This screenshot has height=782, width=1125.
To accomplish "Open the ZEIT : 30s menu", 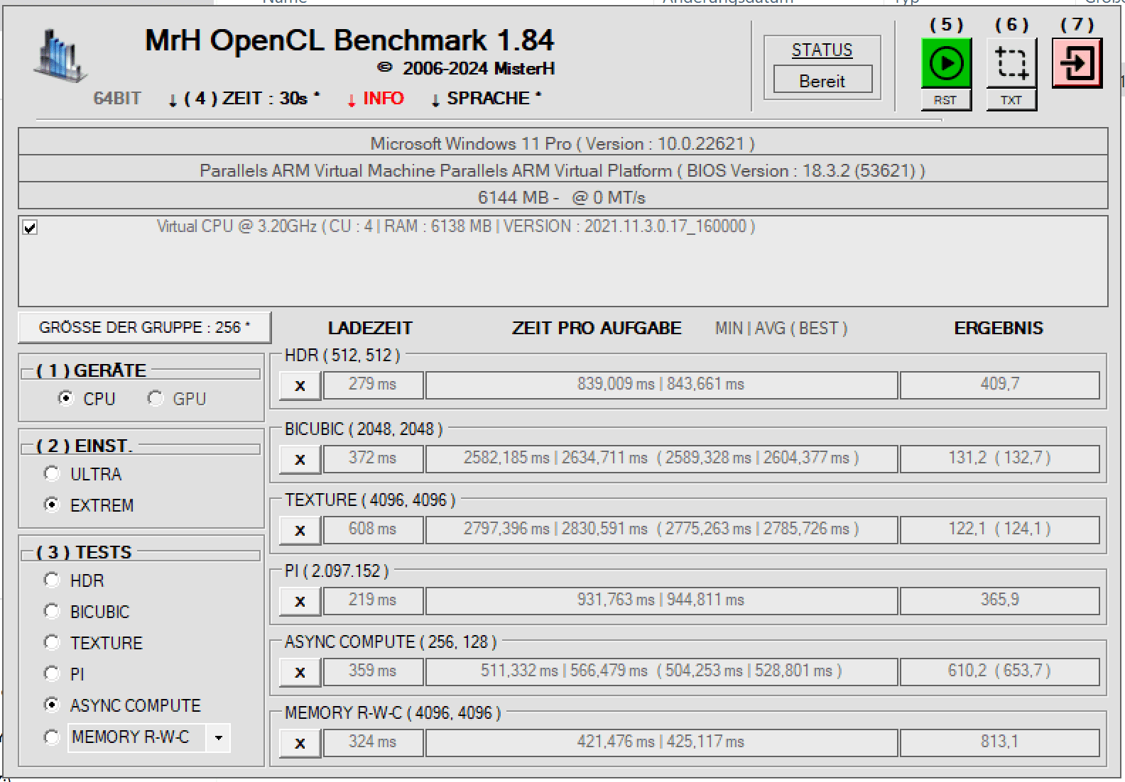I will [x=245, y=99].
